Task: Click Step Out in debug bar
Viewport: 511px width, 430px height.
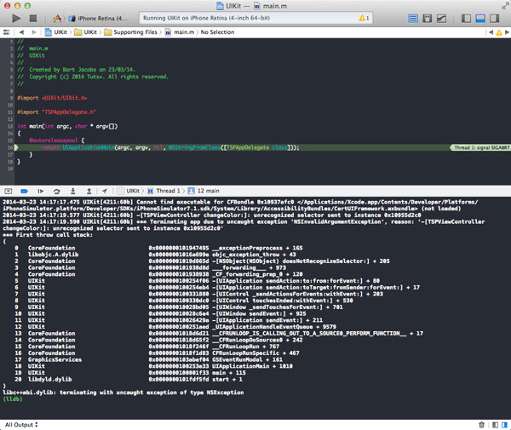Action: (89, 191)
